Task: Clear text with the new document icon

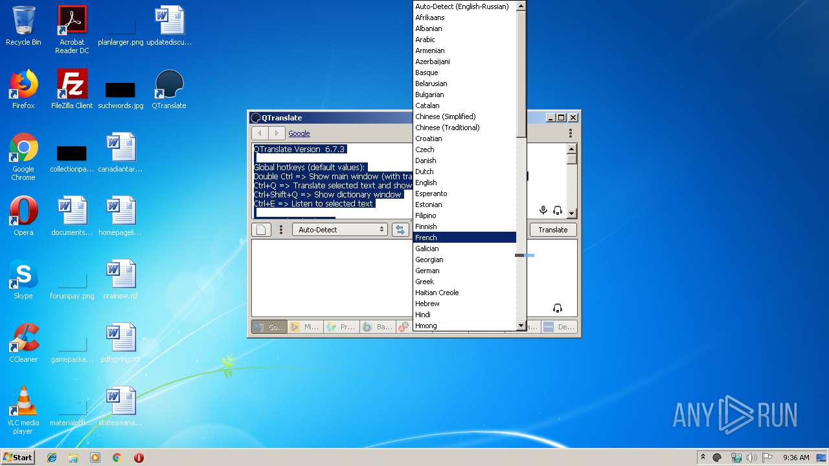Action: (260, 230)
